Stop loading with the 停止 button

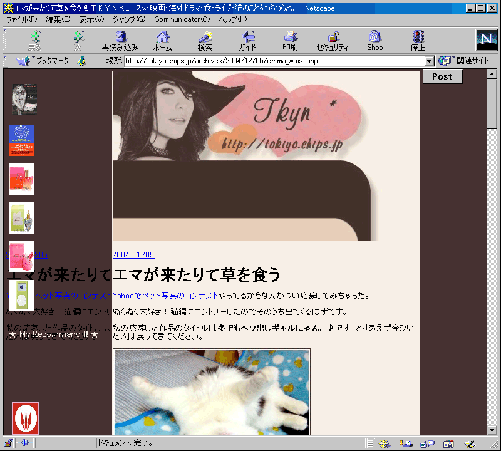coord(418,41)
